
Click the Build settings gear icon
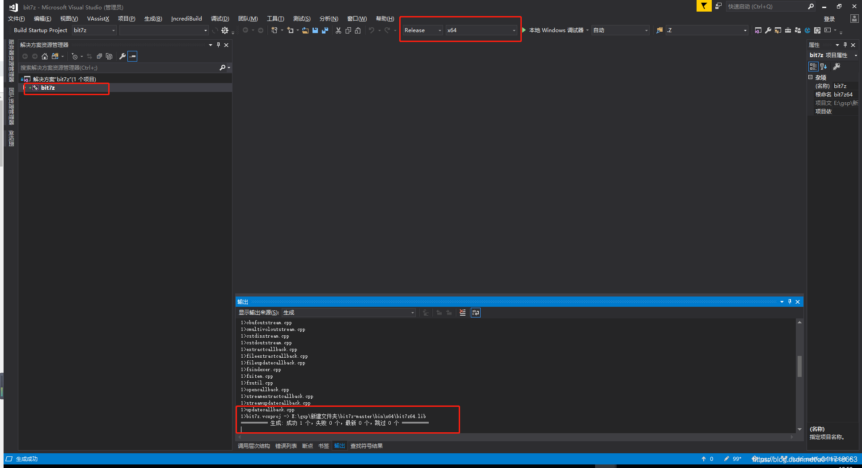tap(225, 30)
